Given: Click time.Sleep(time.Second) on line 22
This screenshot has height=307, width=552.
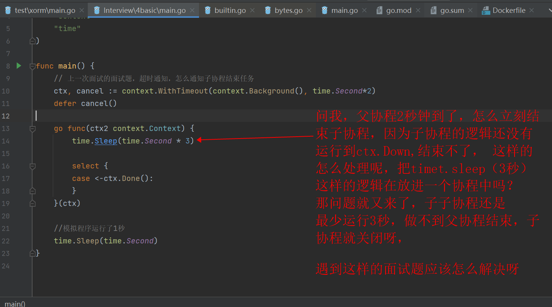Looking at the screenshot, I should (106, 241).
